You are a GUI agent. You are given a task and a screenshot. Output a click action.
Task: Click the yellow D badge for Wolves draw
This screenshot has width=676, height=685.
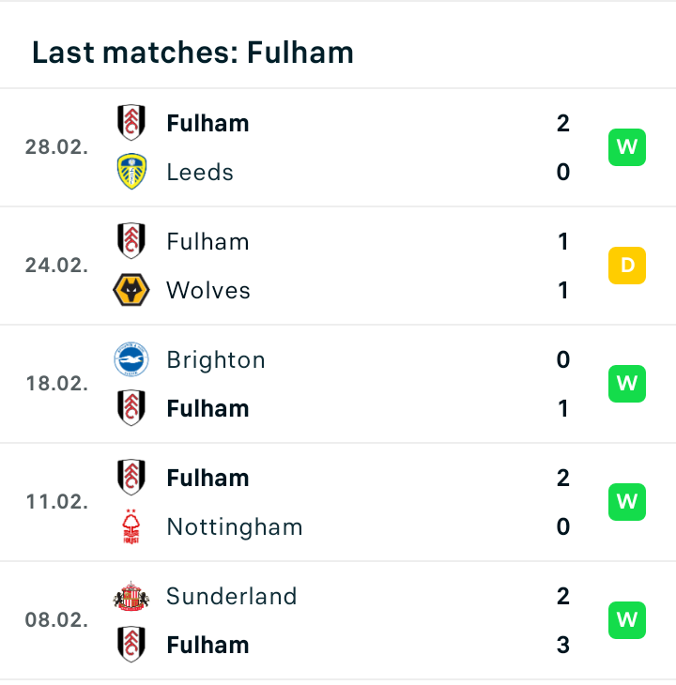(x=627, y=266)
